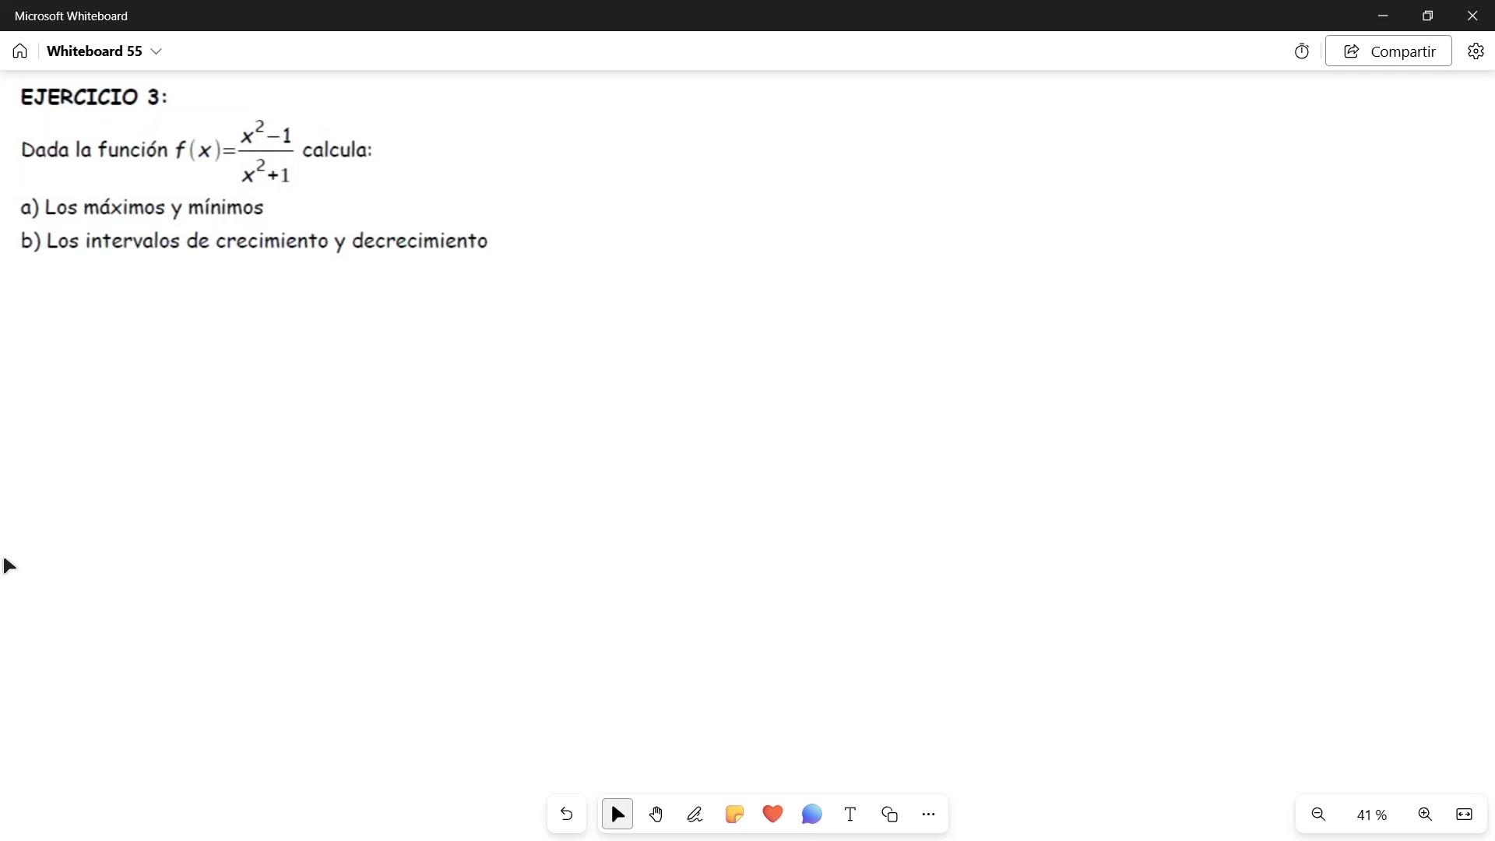Click the 41 % zoom level
Image resolution: width=1495 pixels, height=841 pixels.
[1371, 815]
